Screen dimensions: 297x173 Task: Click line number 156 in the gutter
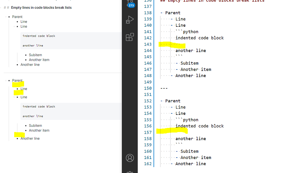click(148, 126)
